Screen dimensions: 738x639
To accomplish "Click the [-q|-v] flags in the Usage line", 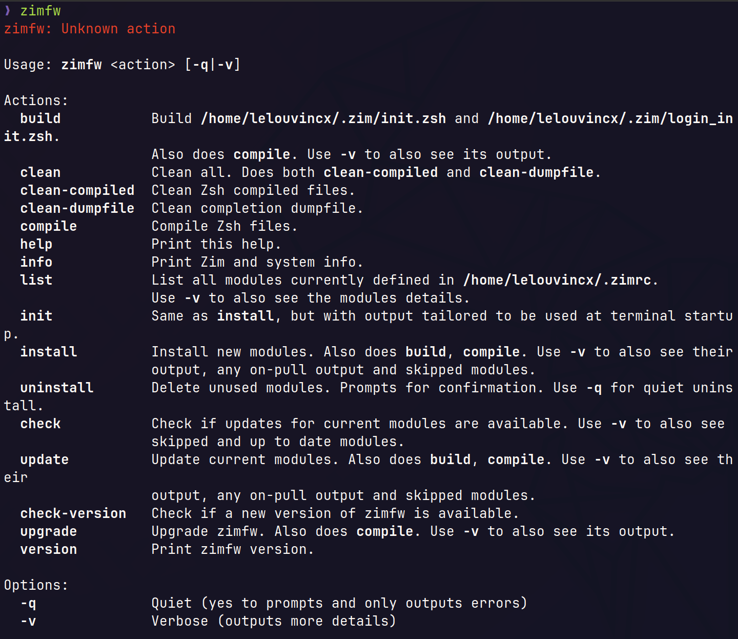I will click(x=213, y=65).
